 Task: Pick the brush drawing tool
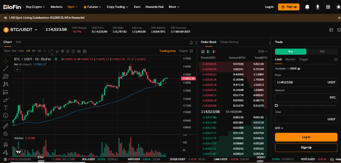coord(6,100)
